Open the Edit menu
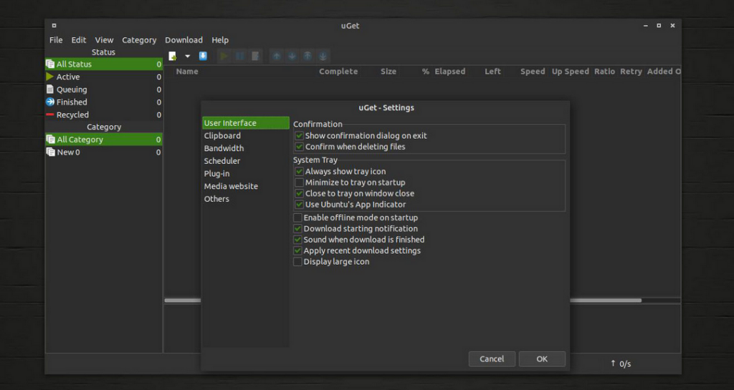The width and height of the screenshot is (734, 390). (x=79, y=40)
